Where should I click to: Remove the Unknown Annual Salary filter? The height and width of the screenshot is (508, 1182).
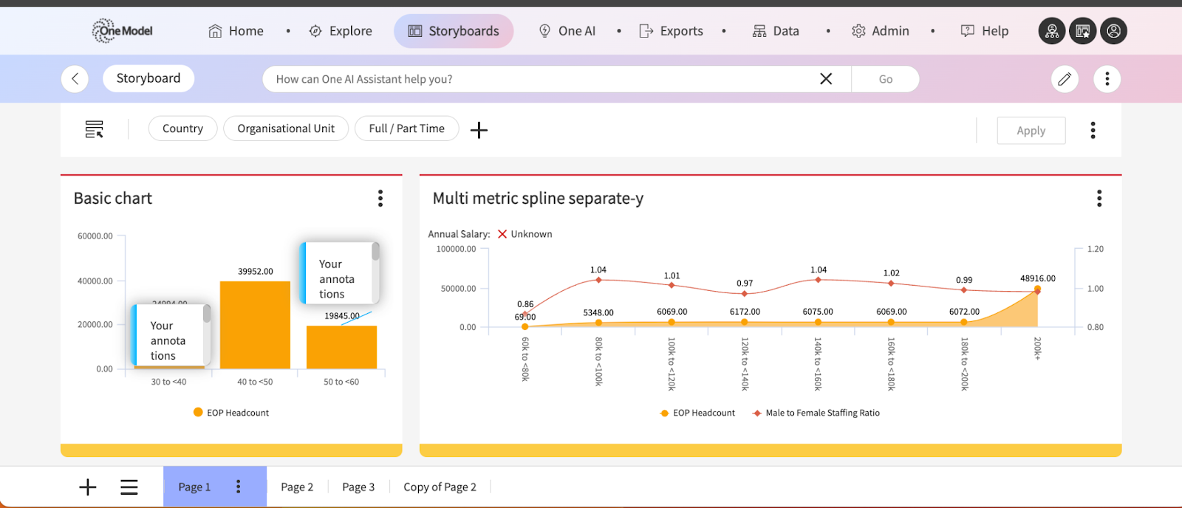[502, 234]
